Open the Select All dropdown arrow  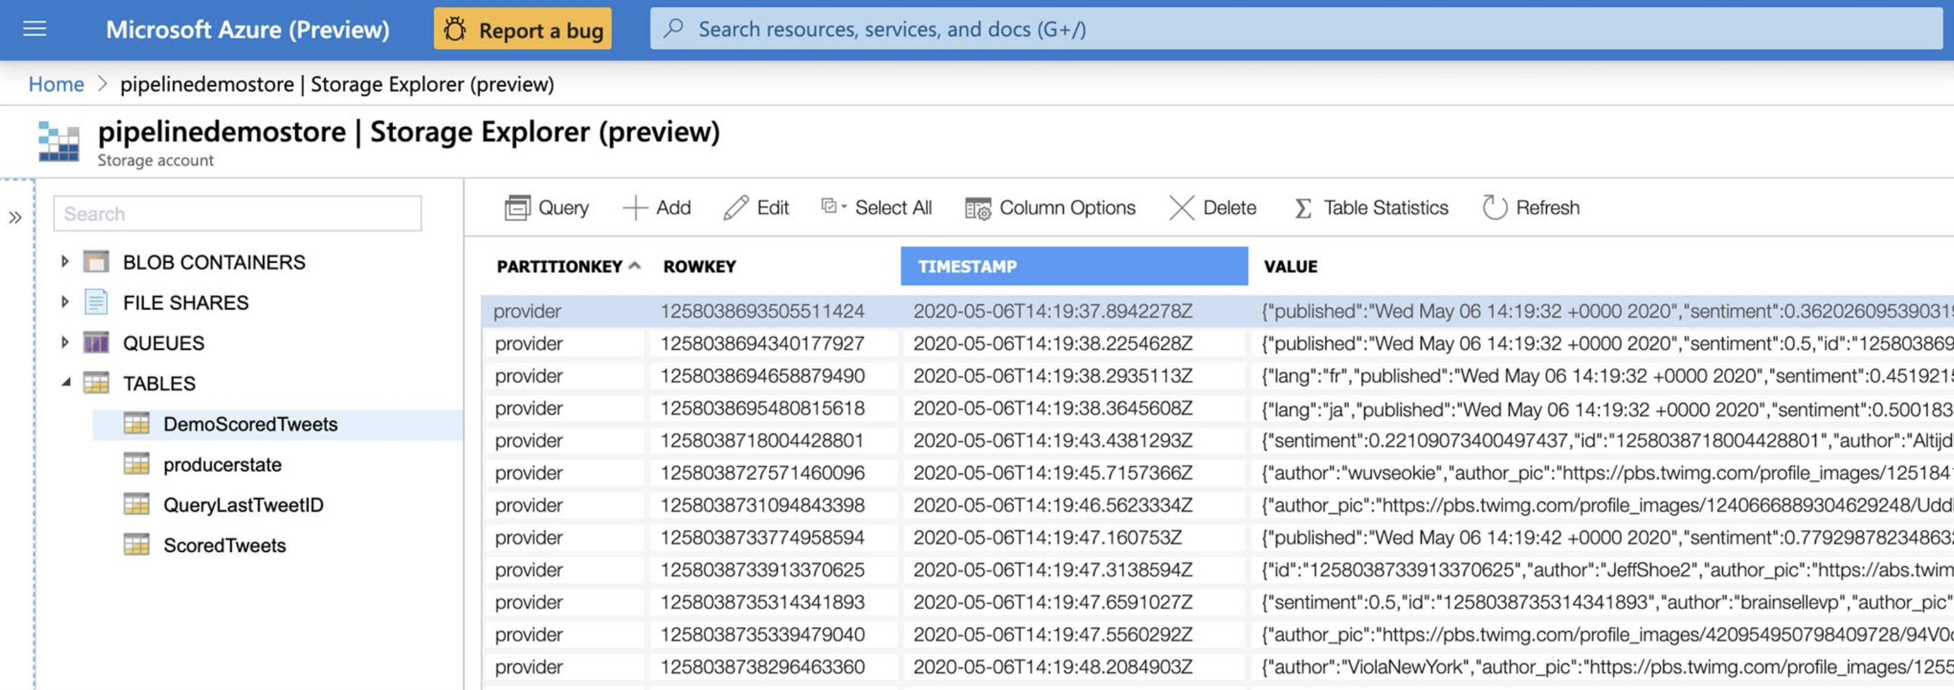pyautogui.click(x=844, y=206)
